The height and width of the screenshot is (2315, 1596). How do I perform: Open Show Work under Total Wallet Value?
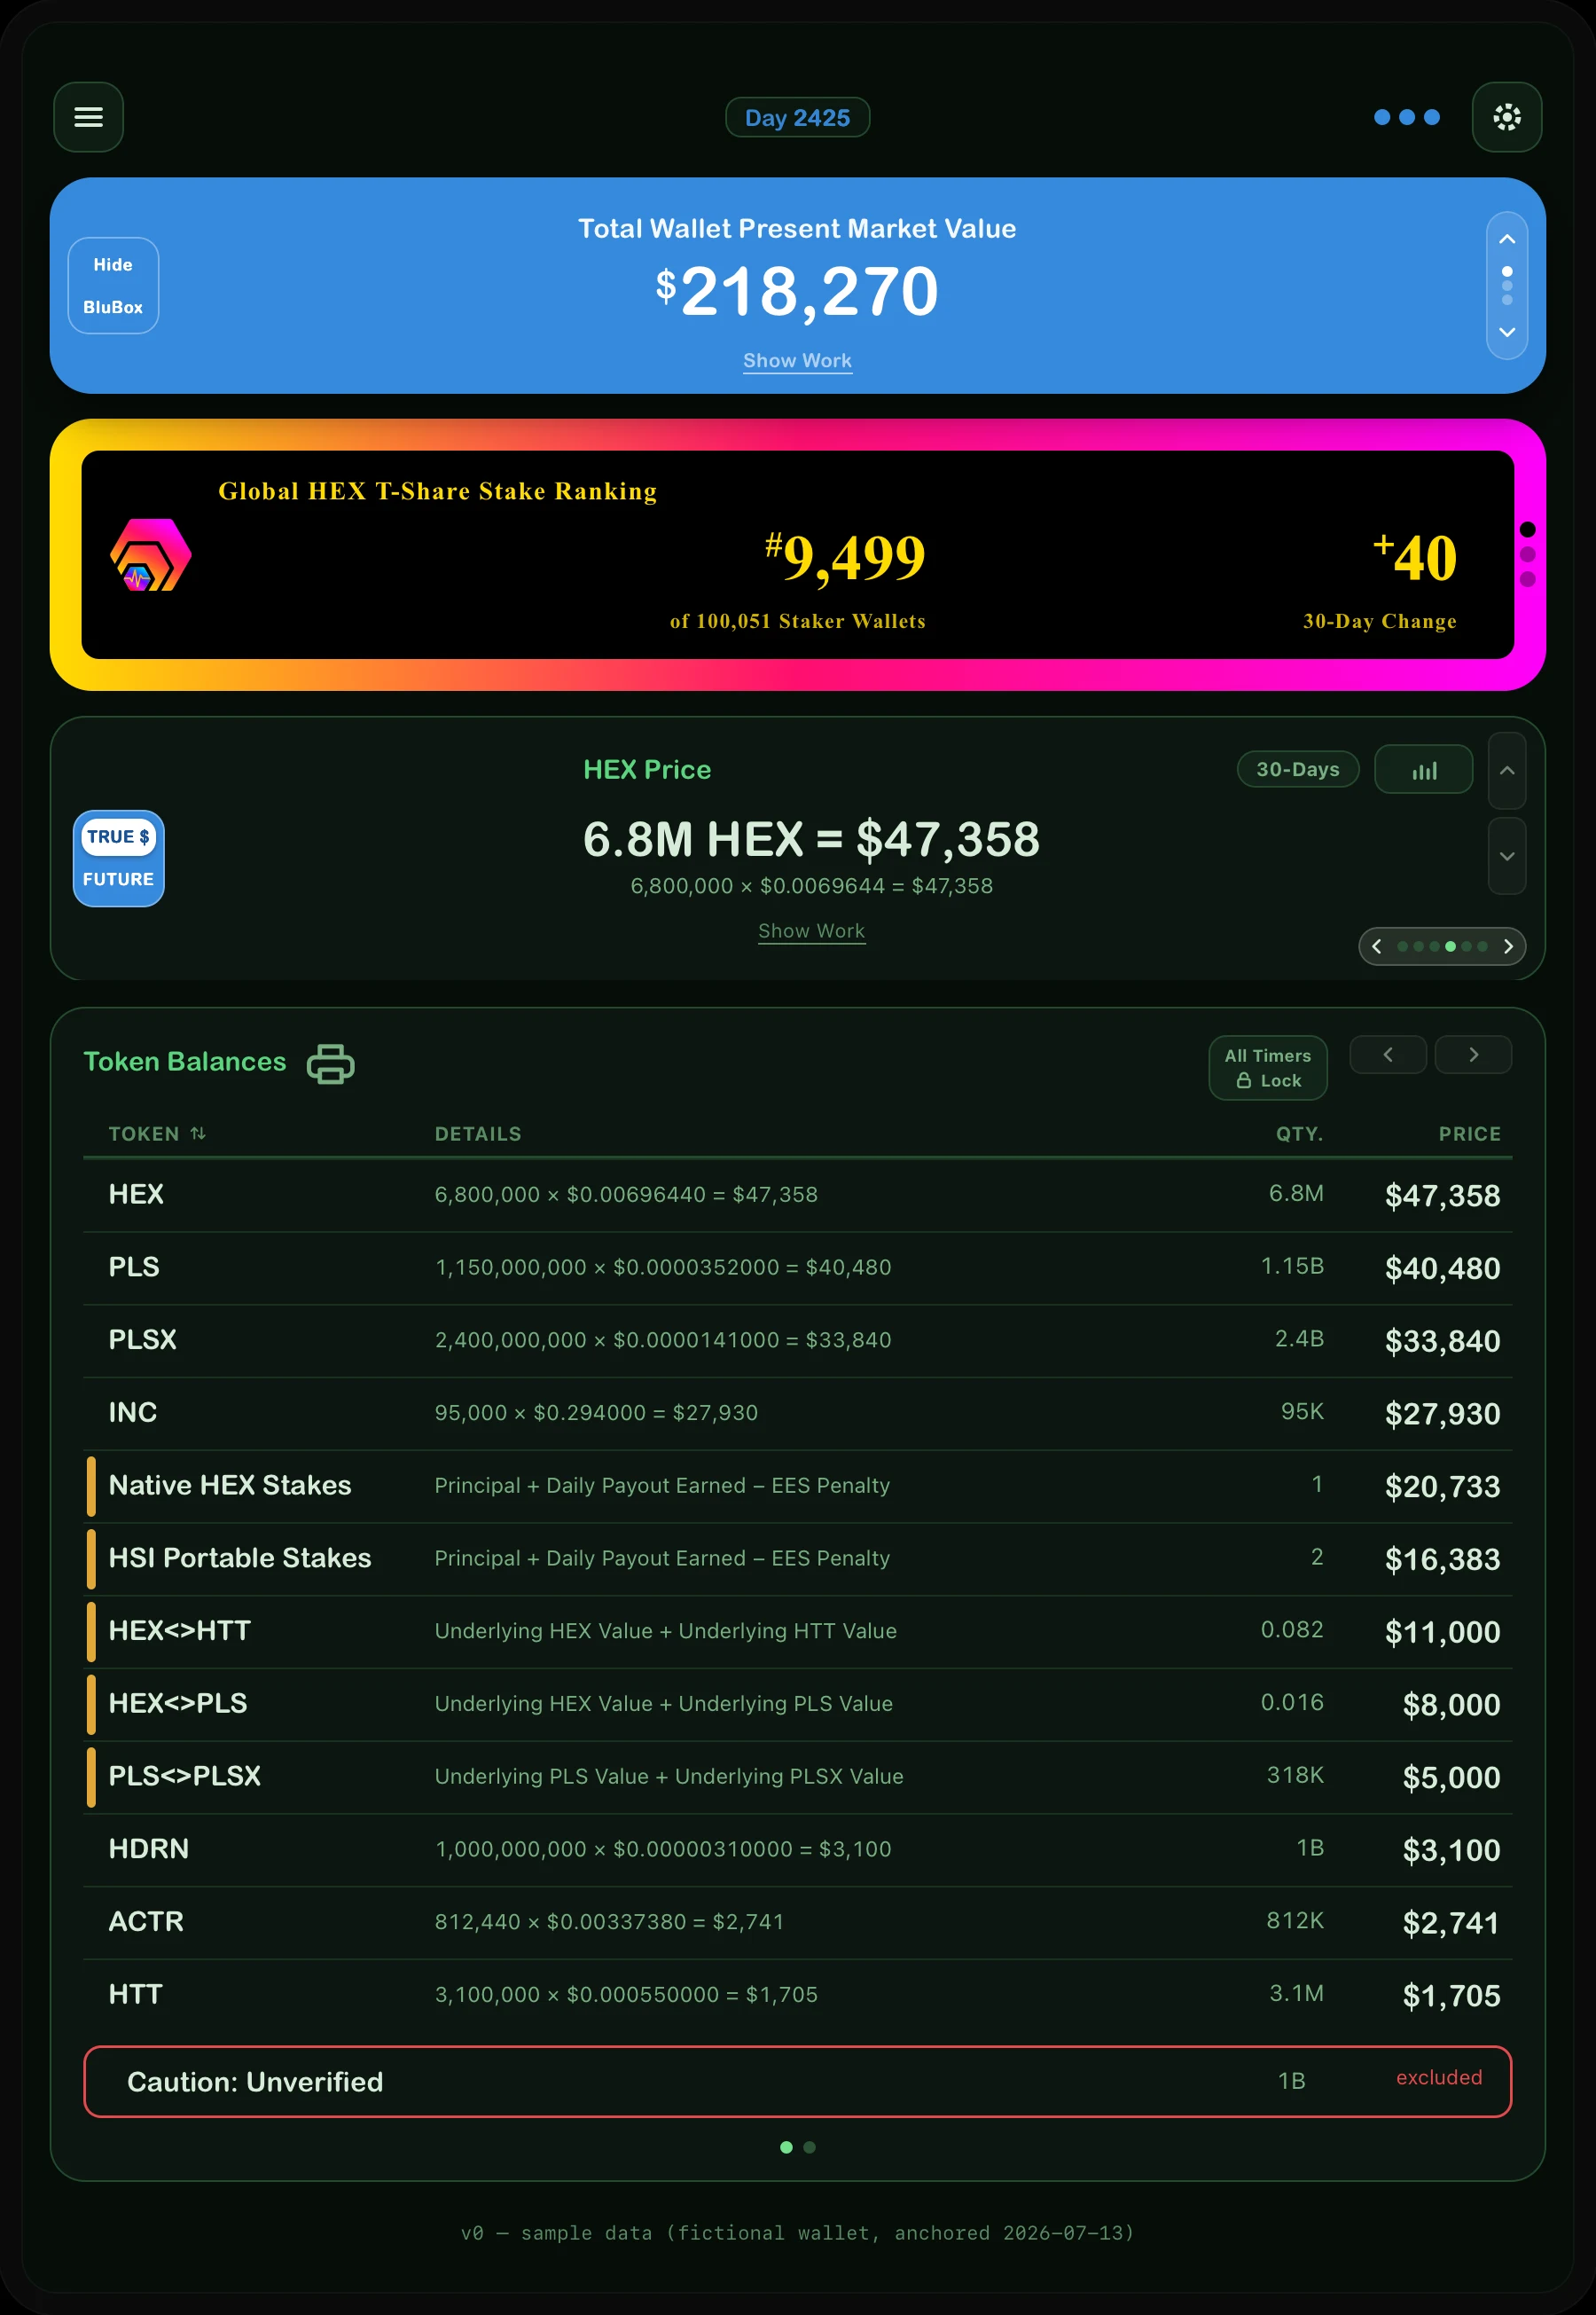(797, 360)
